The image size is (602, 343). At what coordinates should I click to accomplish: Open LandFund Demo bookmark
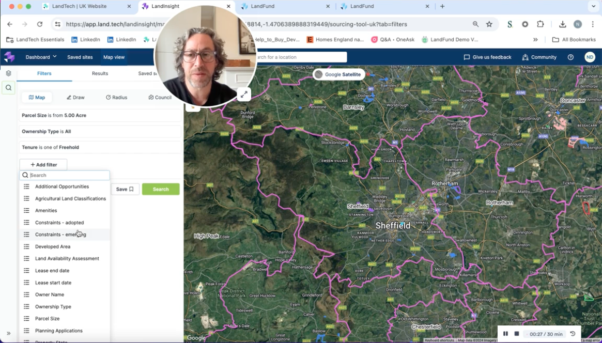[450, 40]
